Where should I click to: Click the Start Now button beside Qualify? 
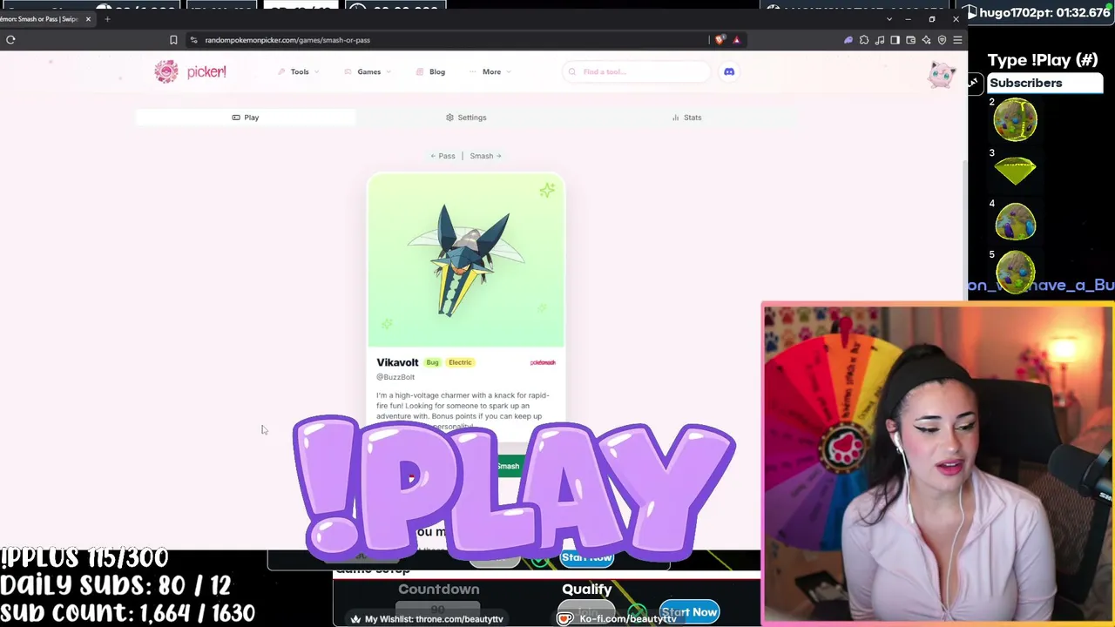pos(689,612)
